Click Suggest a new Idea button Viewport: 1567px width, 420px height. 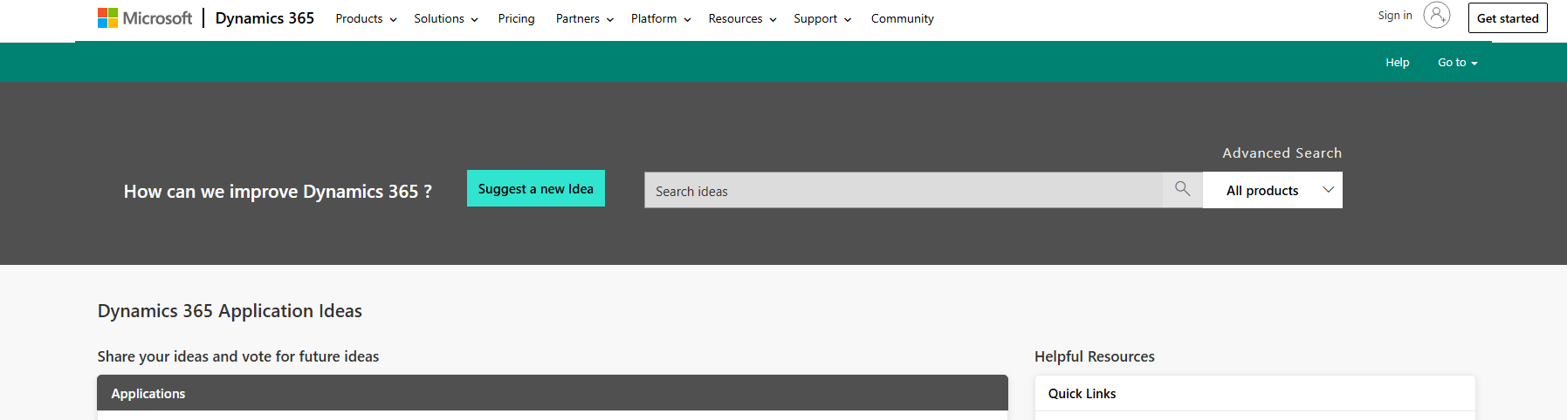click(x=536, y=188)
